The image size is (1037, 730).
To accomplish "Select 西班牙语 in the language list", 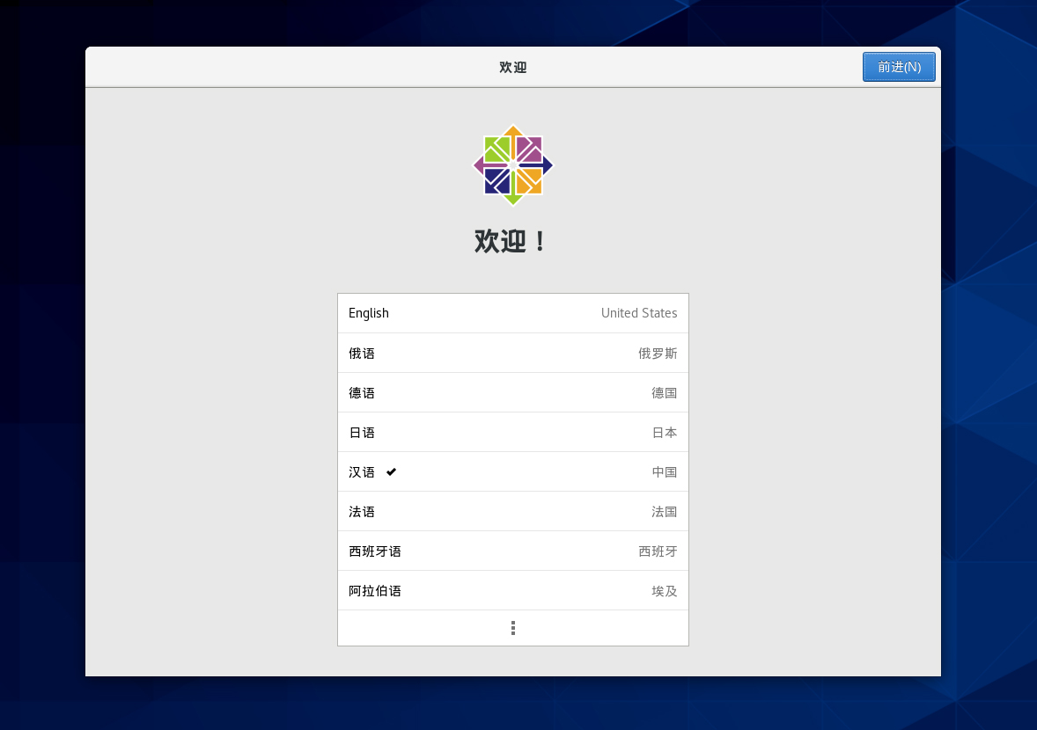I will tap(375, 551).
